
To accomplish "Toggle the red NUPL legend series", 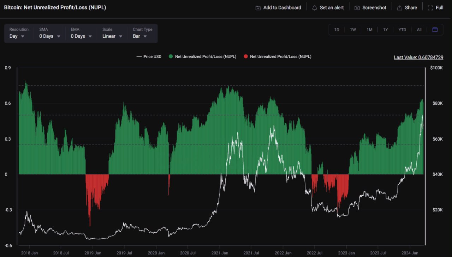I will [277, 56].
